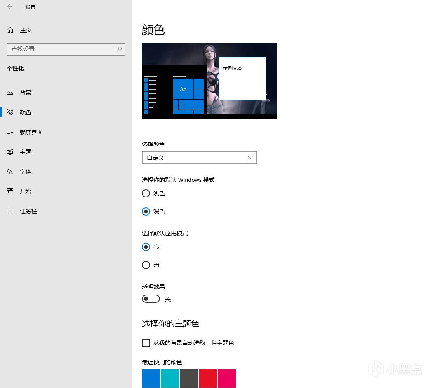Go to 主页 settings home
435x388 pixels.
click(66, 30)
